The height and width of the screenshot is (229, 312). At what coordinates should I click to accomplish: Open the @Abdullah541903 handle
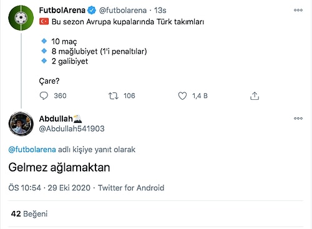pyautogui.click(x=72, y=129)
